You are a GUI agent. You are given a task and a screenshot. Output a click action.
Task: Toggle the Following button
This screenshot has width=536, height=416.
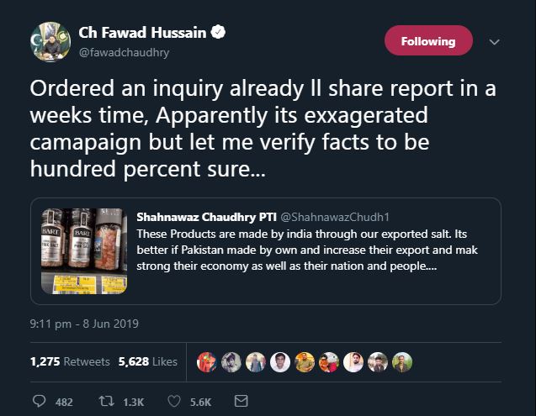point(428,41)
